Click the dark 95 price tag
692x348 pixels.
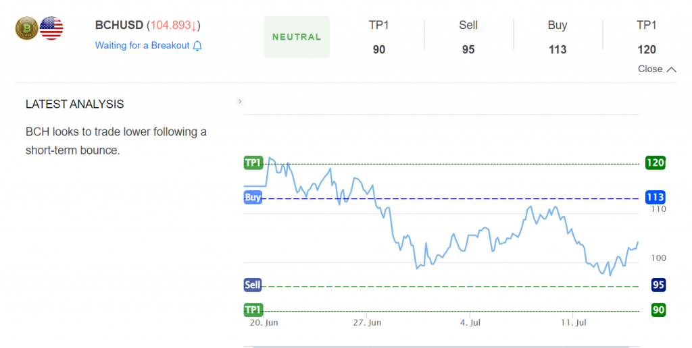658,285
